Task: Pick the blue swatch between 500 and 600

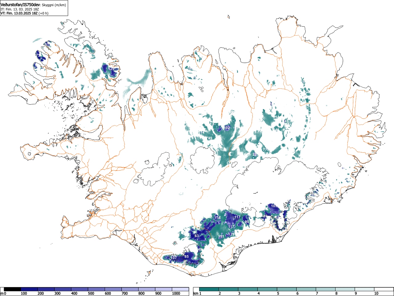Action: [x=96, y=289]
